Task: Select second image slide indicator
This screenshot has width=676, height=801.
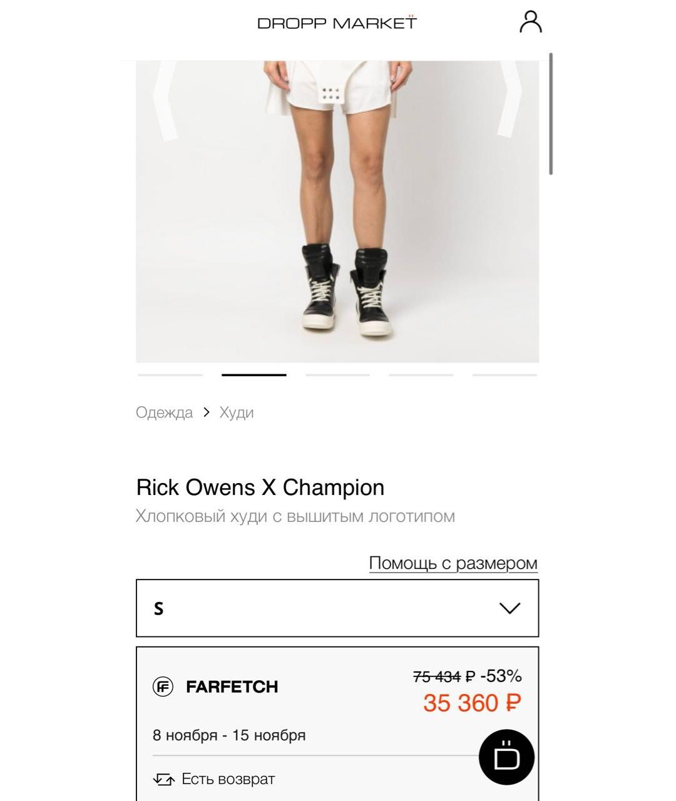Action: [254, 375]
